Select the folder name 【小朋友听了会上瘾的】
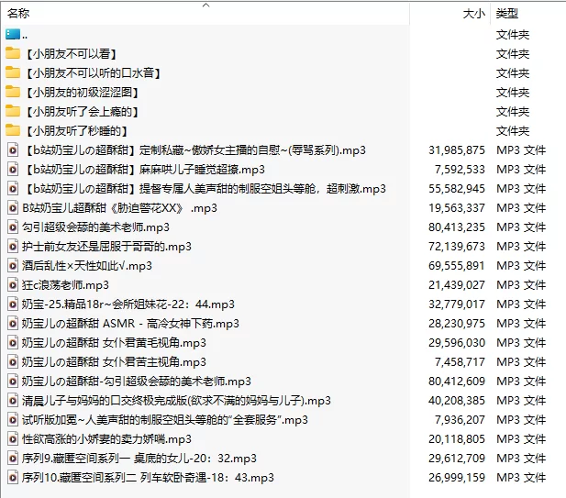 [x=82, y=112]
